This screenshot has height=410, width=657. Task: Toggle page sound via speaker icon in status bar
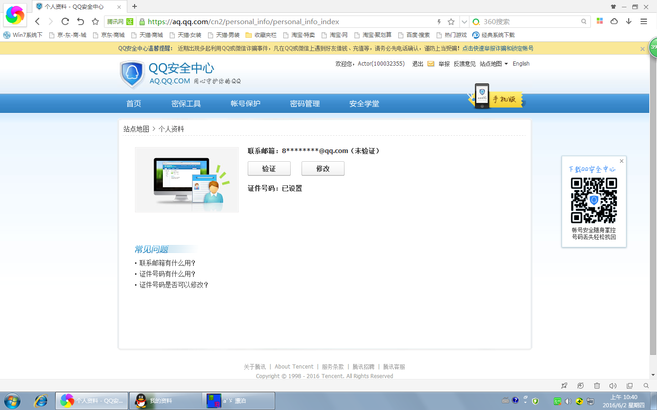(613, 386)
